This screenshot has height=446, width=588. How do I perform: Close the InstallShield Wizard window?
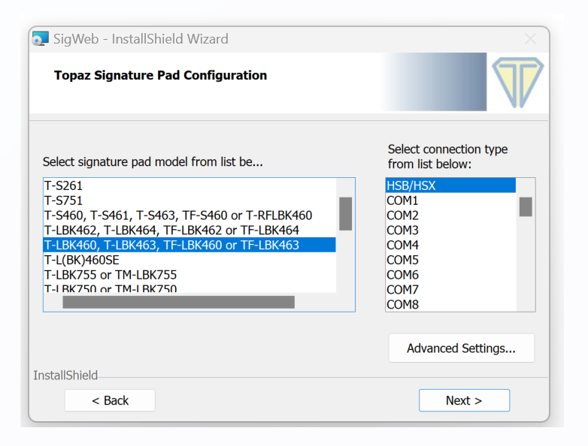point(530,39)
